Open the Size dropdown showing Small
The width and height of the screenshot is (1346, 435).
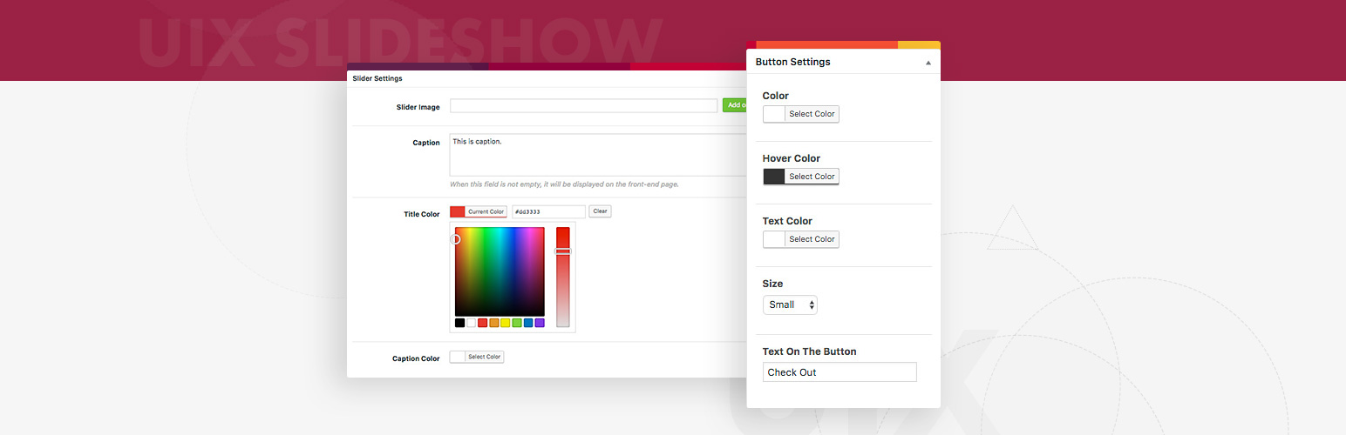tap(790, 304)
